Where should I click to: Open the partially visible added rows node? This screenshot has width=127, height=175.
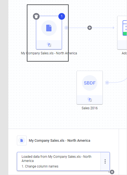(x=122, y=33)
